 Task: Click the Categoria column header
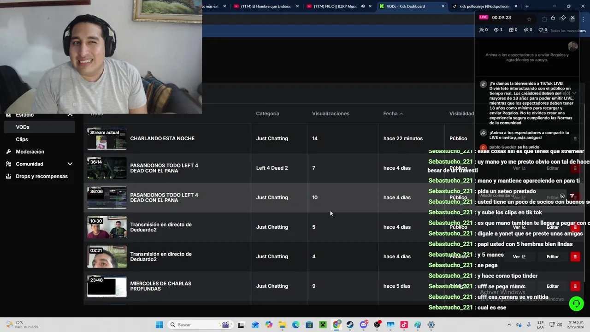point(267,113)
